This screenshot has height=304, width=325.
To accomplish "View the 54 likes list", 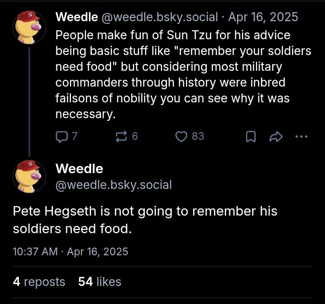I will 100,282.
